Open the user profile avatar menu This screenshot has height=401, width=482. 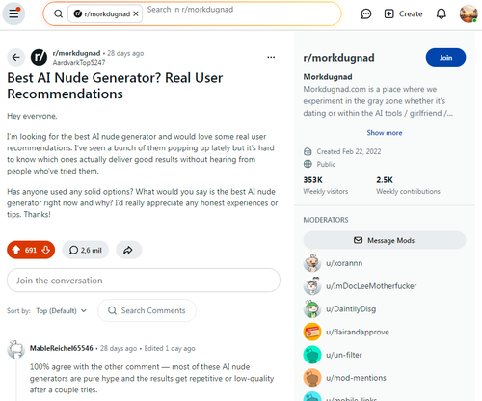pyautogui.click(x=469, y=13)
